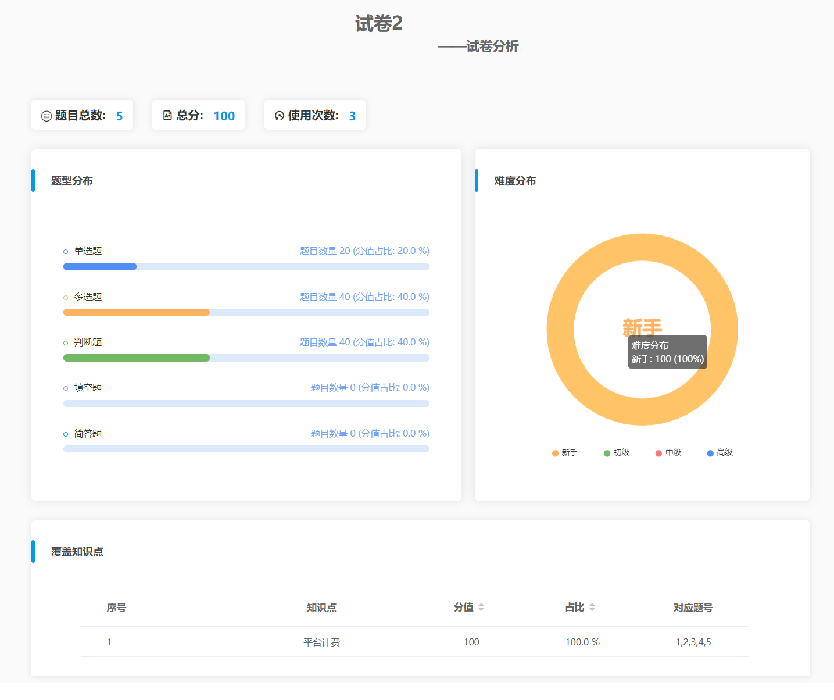Toggle 中级 legend item in donut chart
The width and height of the screenshot is (834, 700).
[x=668, y=452]
